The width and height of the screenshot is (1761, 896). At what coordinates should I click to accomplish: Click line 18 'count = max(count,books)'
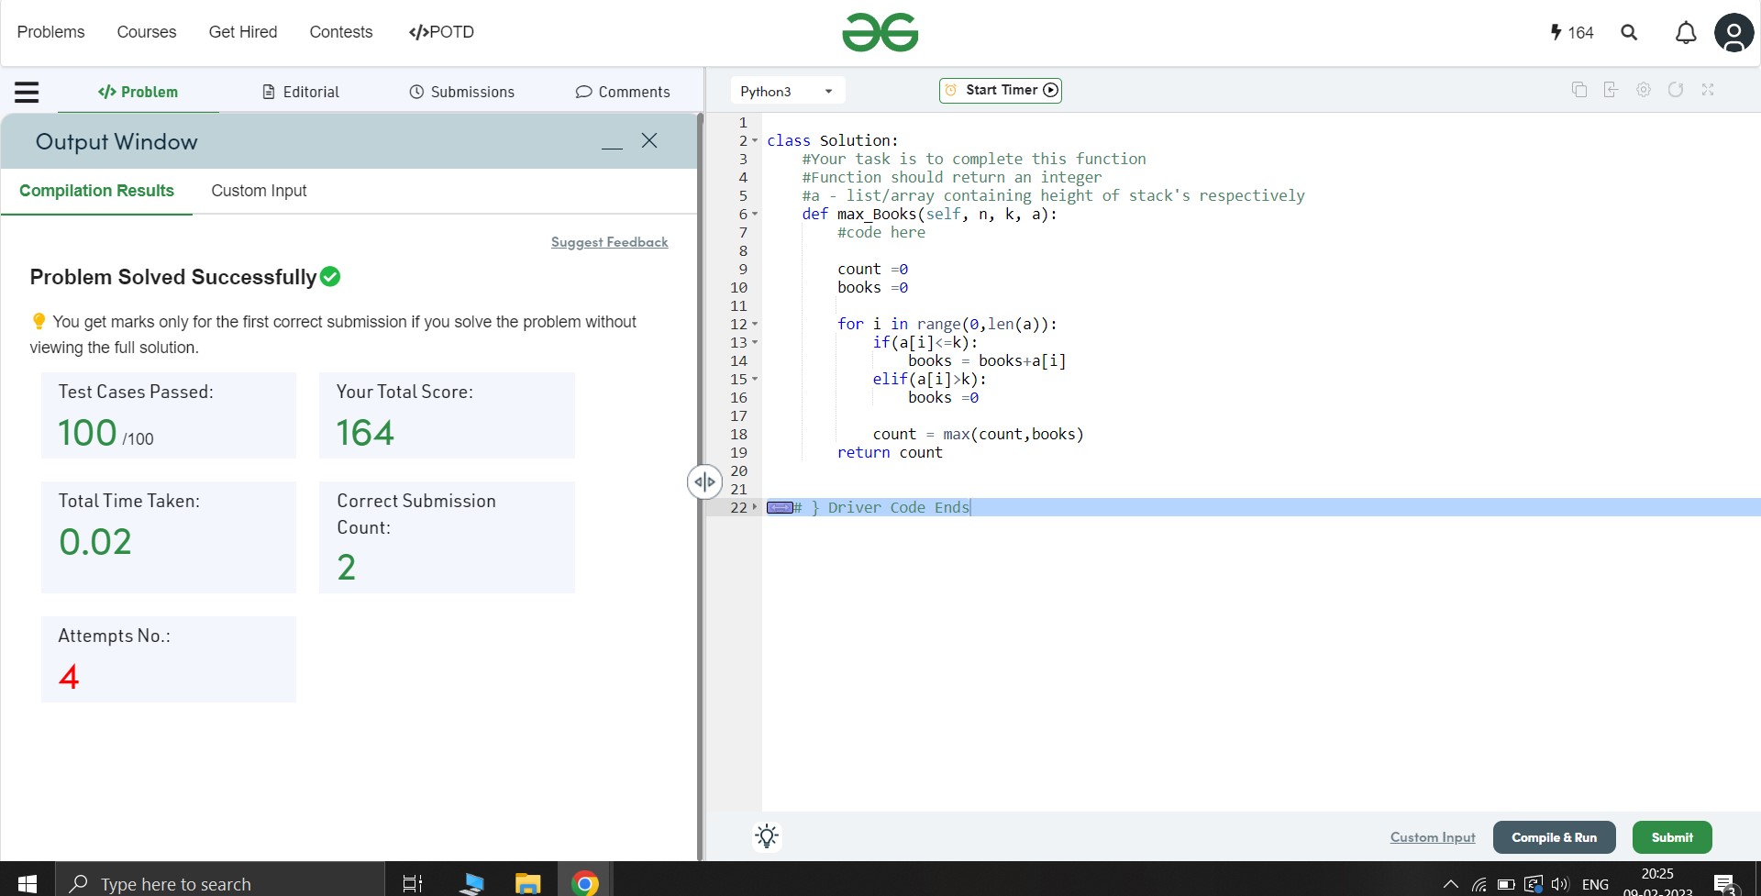pos(978,434)
